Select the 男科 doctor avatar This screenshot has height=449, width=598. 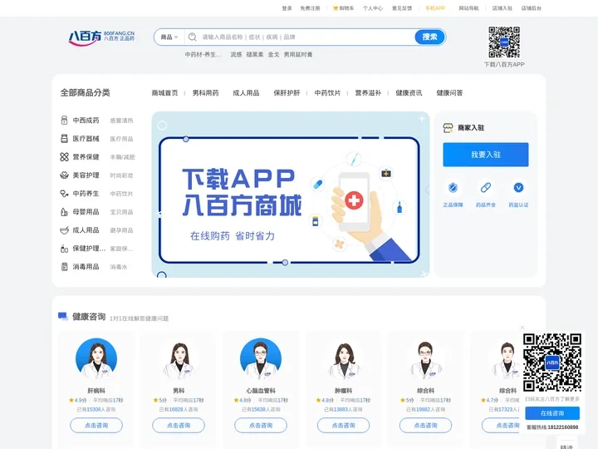click(179, 359)
